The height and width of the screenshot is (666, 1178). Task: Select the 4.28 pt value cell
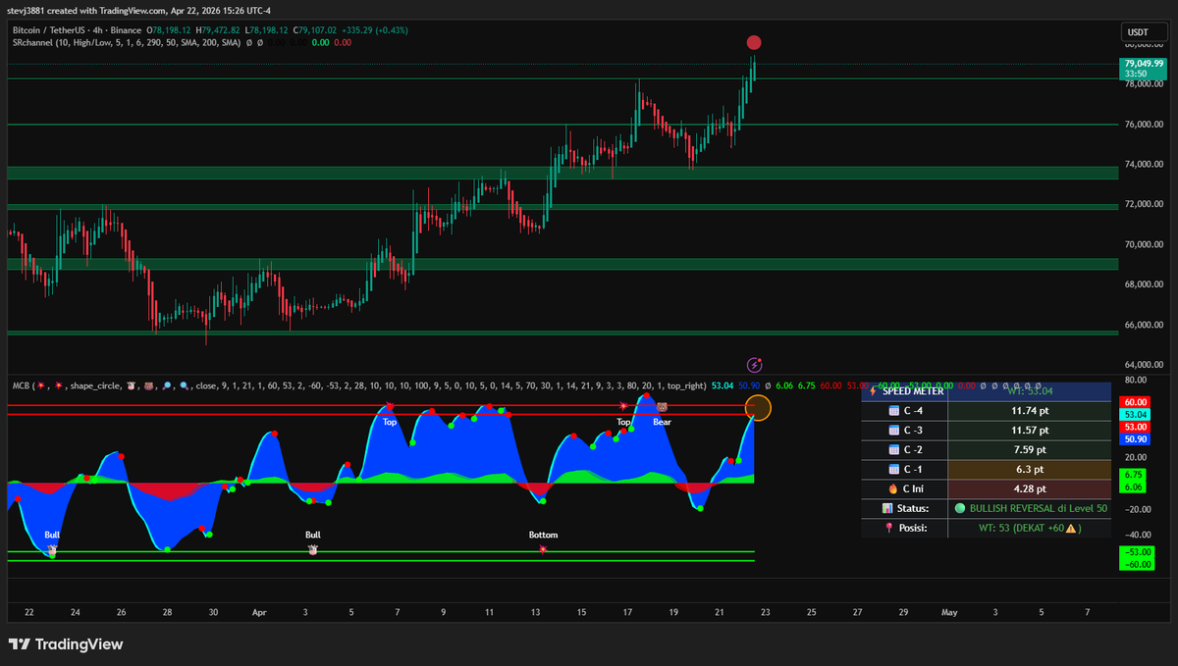coord(1030,488)
